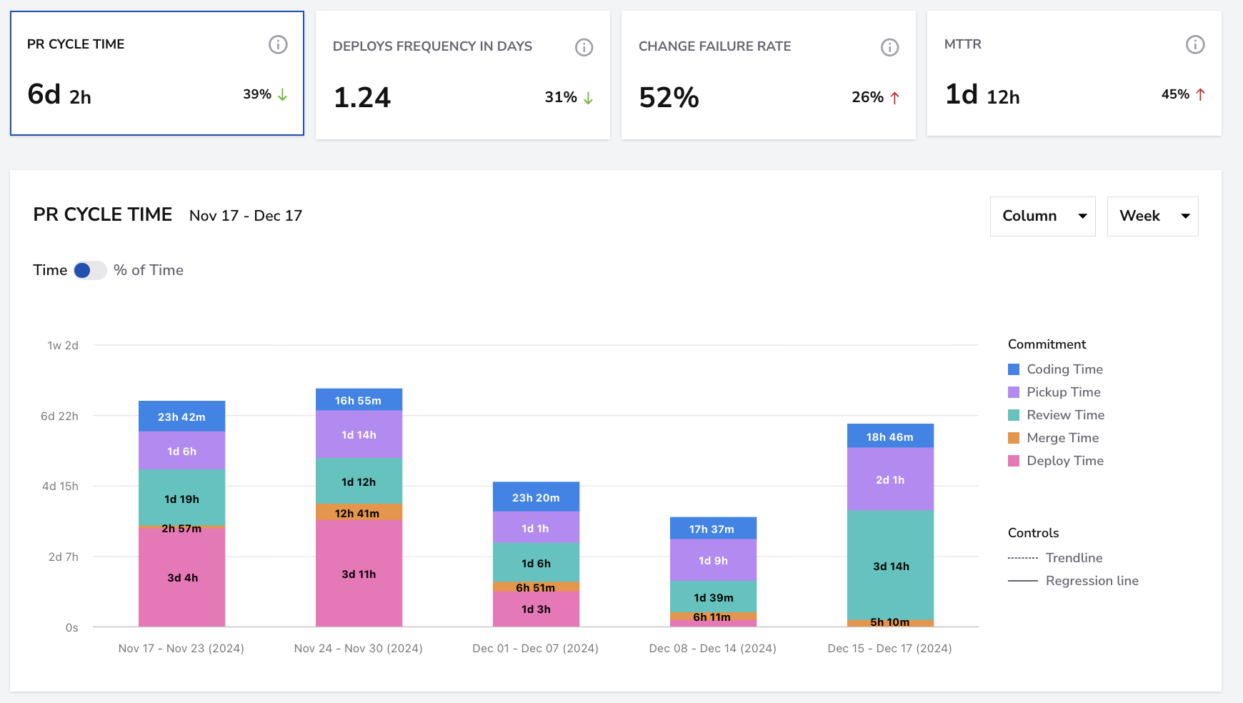The height and width of the screenshot is (703, 1243).
Task: Click the 1d 3h deploy segment
Action: 536,609
